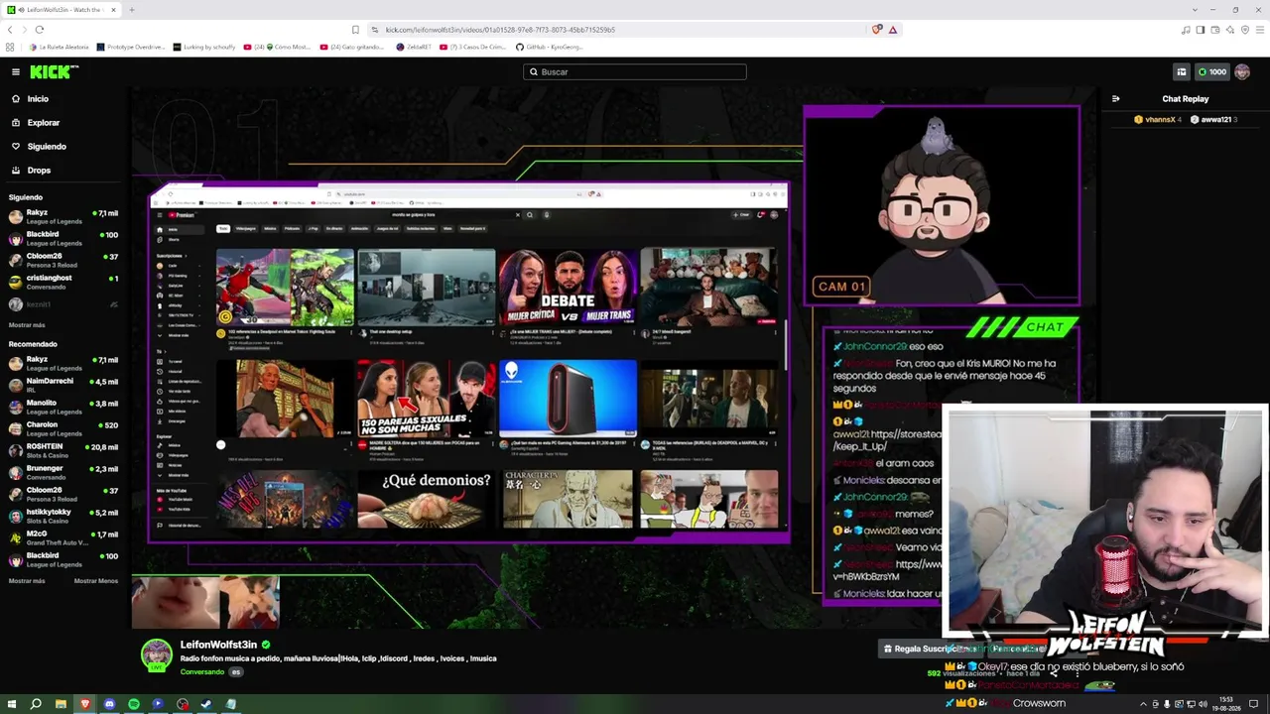Open cristianghost channel in sidebar
Viewport: 1270px width, 714px height.
click(63, 282)
